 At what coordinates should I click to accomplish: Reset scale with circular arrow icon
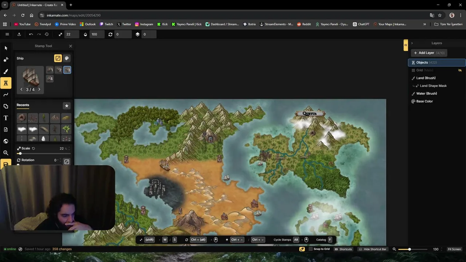pyautogui.click(x=33, y=148)
